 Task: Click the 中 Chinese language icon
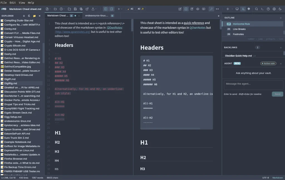point(249,9)
